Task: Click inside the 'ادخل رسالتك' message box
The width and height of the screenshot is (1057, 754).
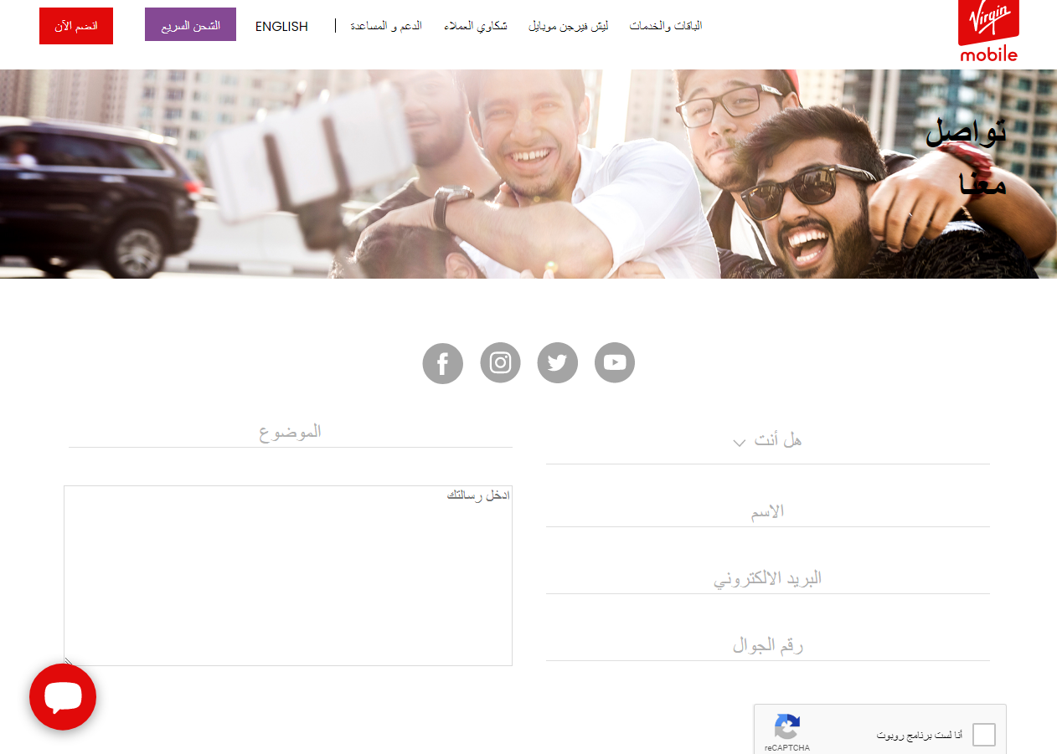Action: coord(288,576)
